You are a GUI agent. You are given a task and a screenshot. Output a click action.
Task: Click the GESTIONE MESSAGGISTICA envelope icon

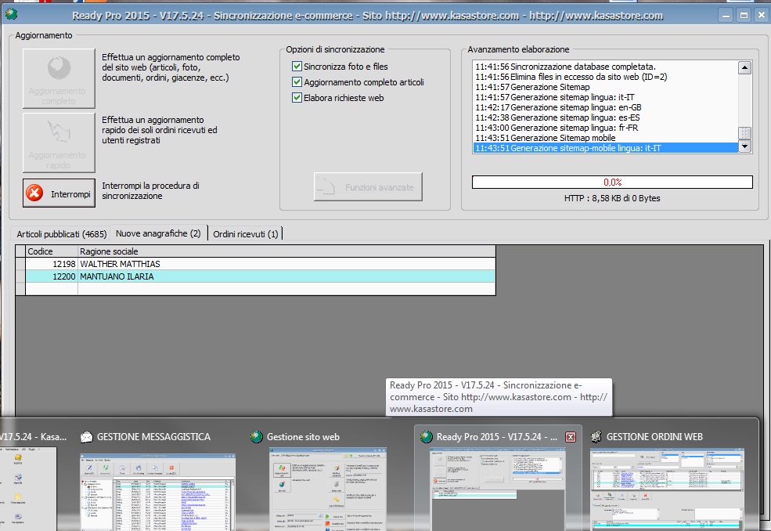(x=87, y=436)
